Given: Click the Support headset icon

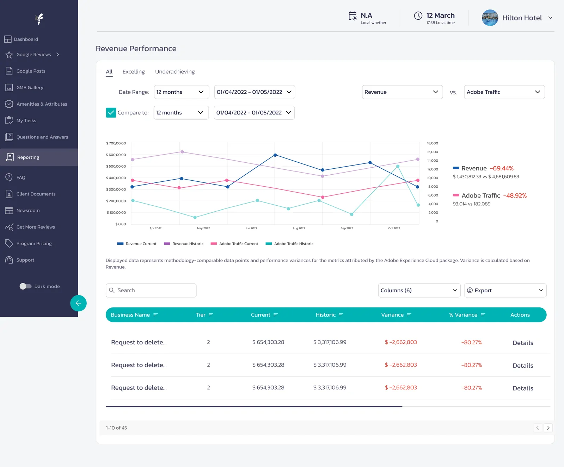Looking at the screenshot, I should pyautogui.click(x=9, y=260).
